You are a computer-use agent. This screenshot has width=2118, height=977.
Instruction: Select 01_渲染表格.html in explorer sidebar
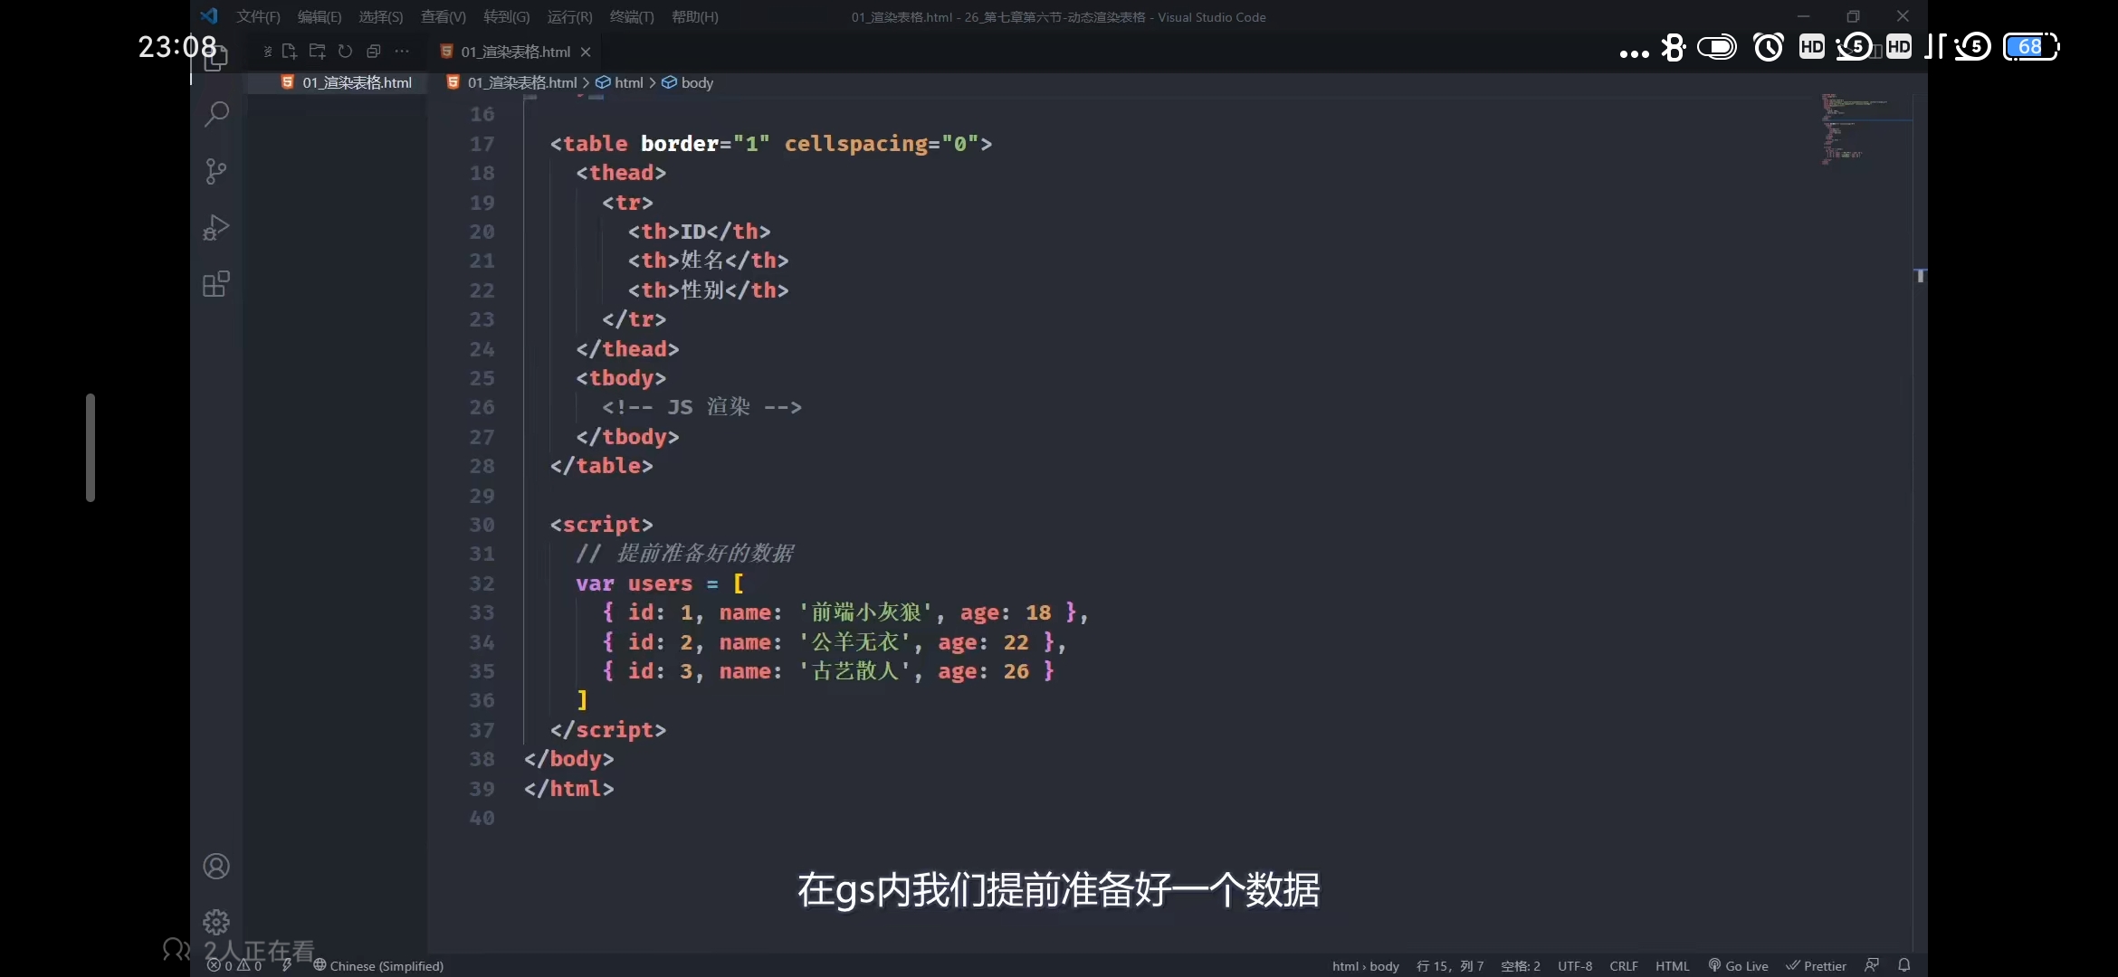point(357,82)
